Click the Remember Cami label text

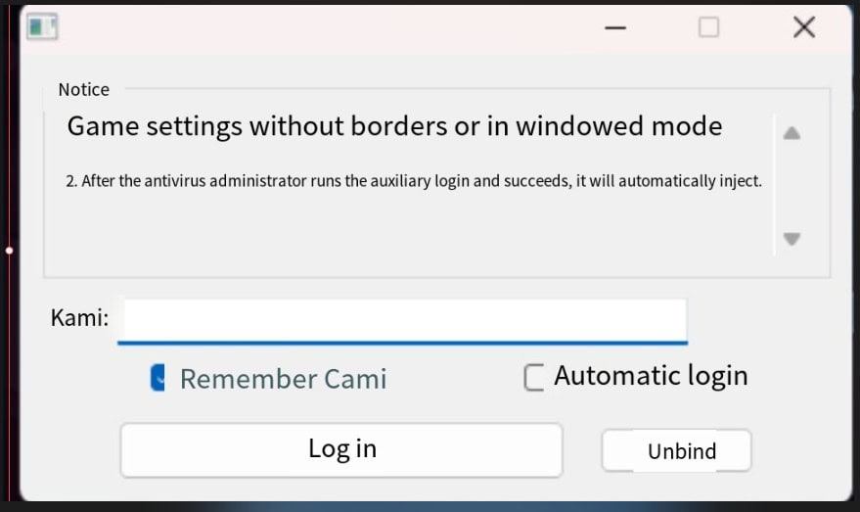(x=283, y=379)
